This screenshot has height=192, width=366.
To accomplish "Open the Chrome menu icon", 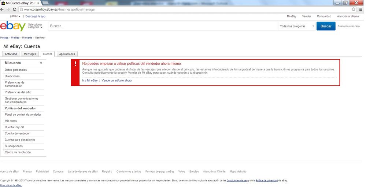I will click(x=361, y=9).
